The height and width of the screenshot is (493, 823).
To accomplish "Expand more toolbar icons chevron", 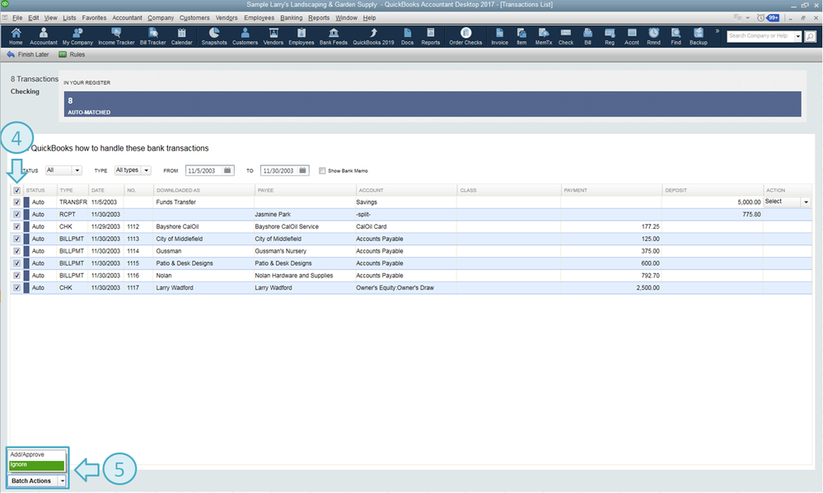I will point(717,31).
